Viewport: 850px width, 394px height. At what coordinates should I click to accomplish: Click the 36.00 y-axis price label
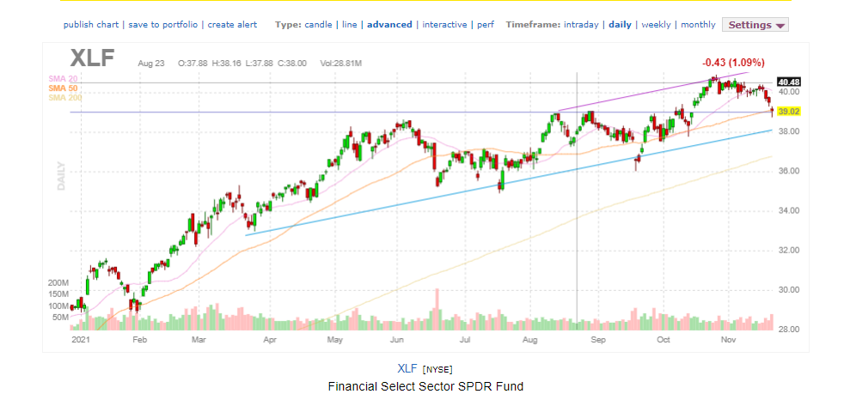click(788, 171)
